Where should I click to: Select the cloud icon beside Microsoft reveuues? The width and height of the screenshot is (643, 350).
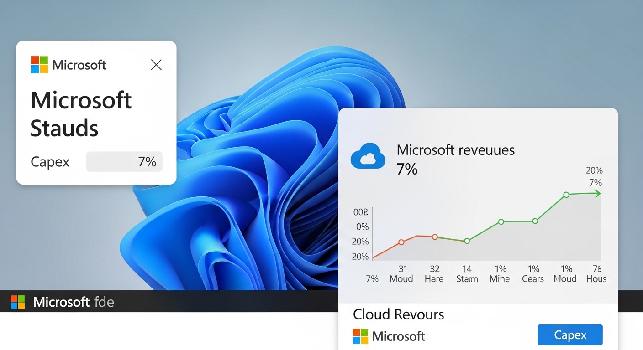point(367,156)
